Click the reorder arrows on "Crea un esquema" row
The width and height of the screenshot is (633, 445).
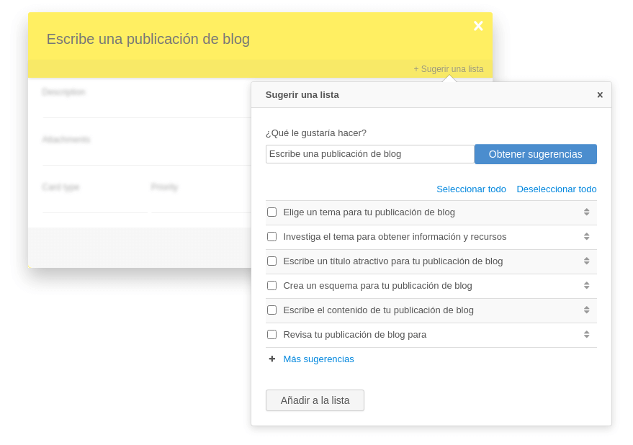[586, 285]
